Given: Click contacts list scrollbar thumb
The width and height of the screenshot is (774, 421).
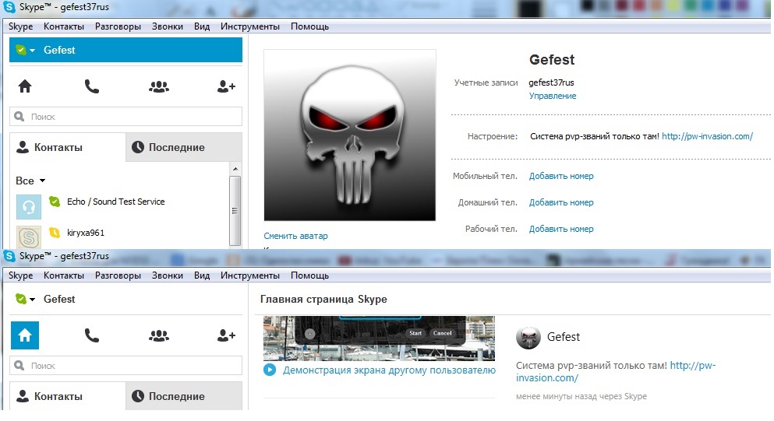Looking at the screenshot, I should tap(235, 210).
